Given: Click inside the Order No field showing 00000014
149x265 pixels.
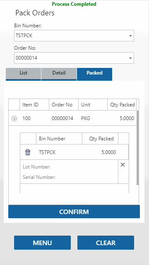Looking at the screenshot, I should pyautogui.click(x=74, y=58).
